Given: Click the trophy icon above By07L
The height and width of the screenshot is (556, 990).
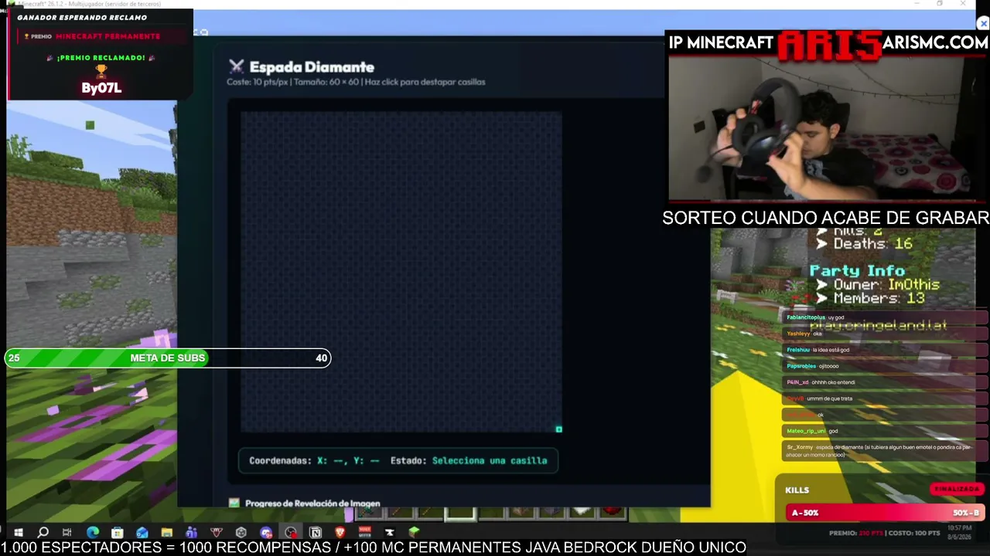Looking at the screenshot, I should click(101, 72).
